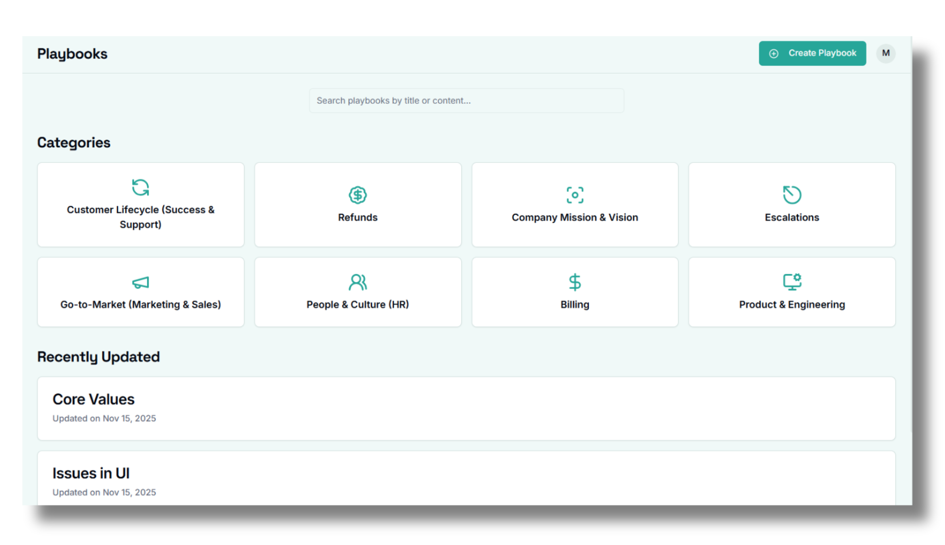Select the Refunds dollar badge icon

357,195
